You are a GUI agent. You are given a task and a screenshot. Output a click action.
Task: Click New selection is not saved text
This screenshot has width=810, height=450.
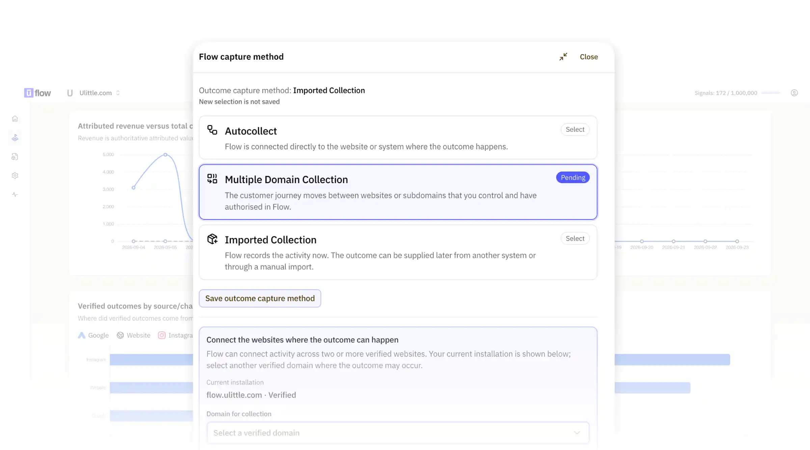pos(239,102)
